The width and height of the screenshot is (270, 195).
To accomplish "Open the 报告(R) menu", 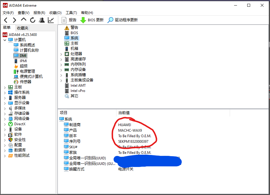I will coord(39,13).
